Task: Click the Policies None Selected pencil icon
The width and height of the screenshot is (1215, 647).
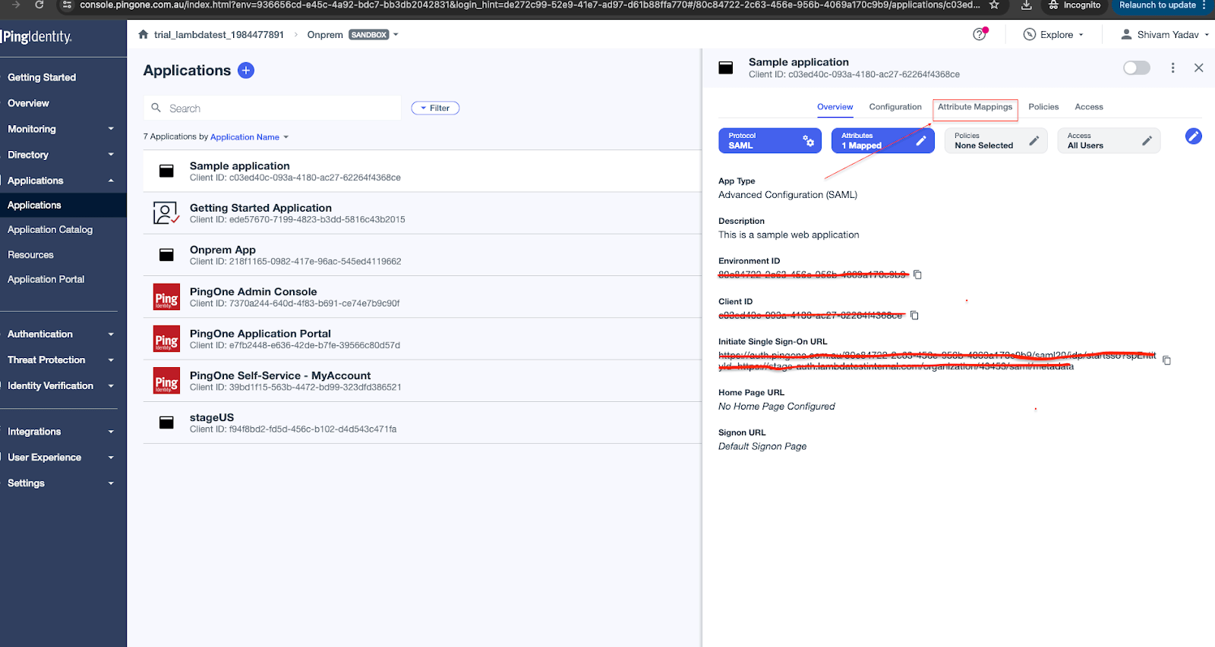Action: click(x=1034, y=140)
